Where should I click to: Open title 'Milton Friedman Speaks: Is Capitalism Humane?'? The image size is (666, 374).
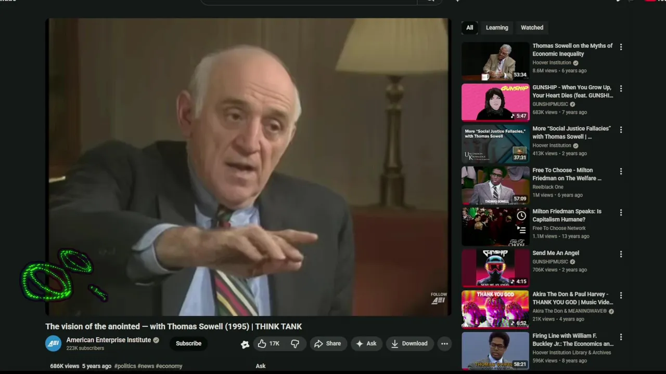point(567,216)
